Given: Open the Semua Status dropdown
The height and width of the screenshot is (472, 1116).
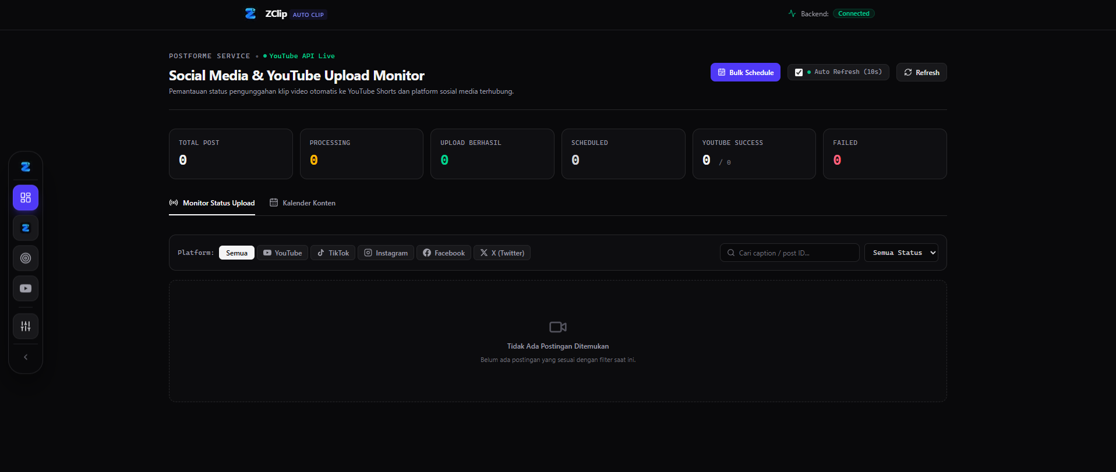Looking at the screenshot, I should 901,253.
